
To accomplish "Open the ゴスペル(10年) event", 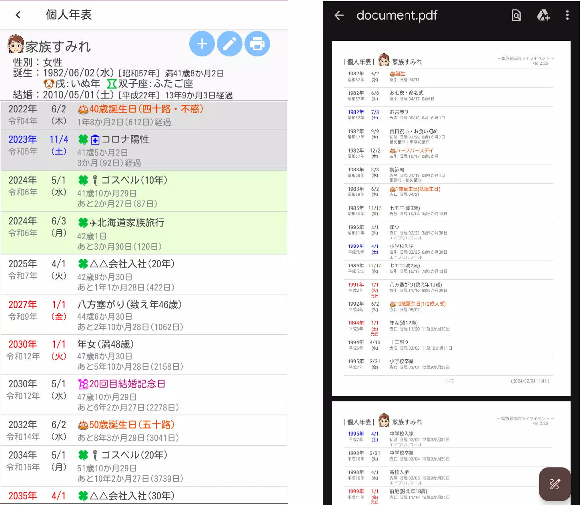I will click(144, 191).
